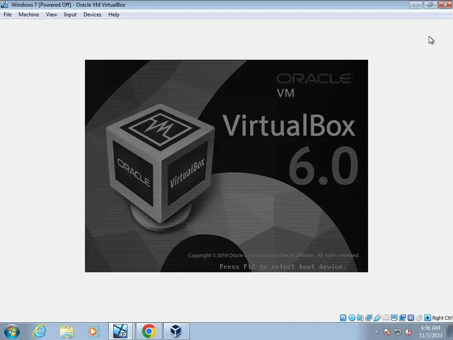The image size is (453, 340).
Task: Open the Help menu
Action: point(114,15)
